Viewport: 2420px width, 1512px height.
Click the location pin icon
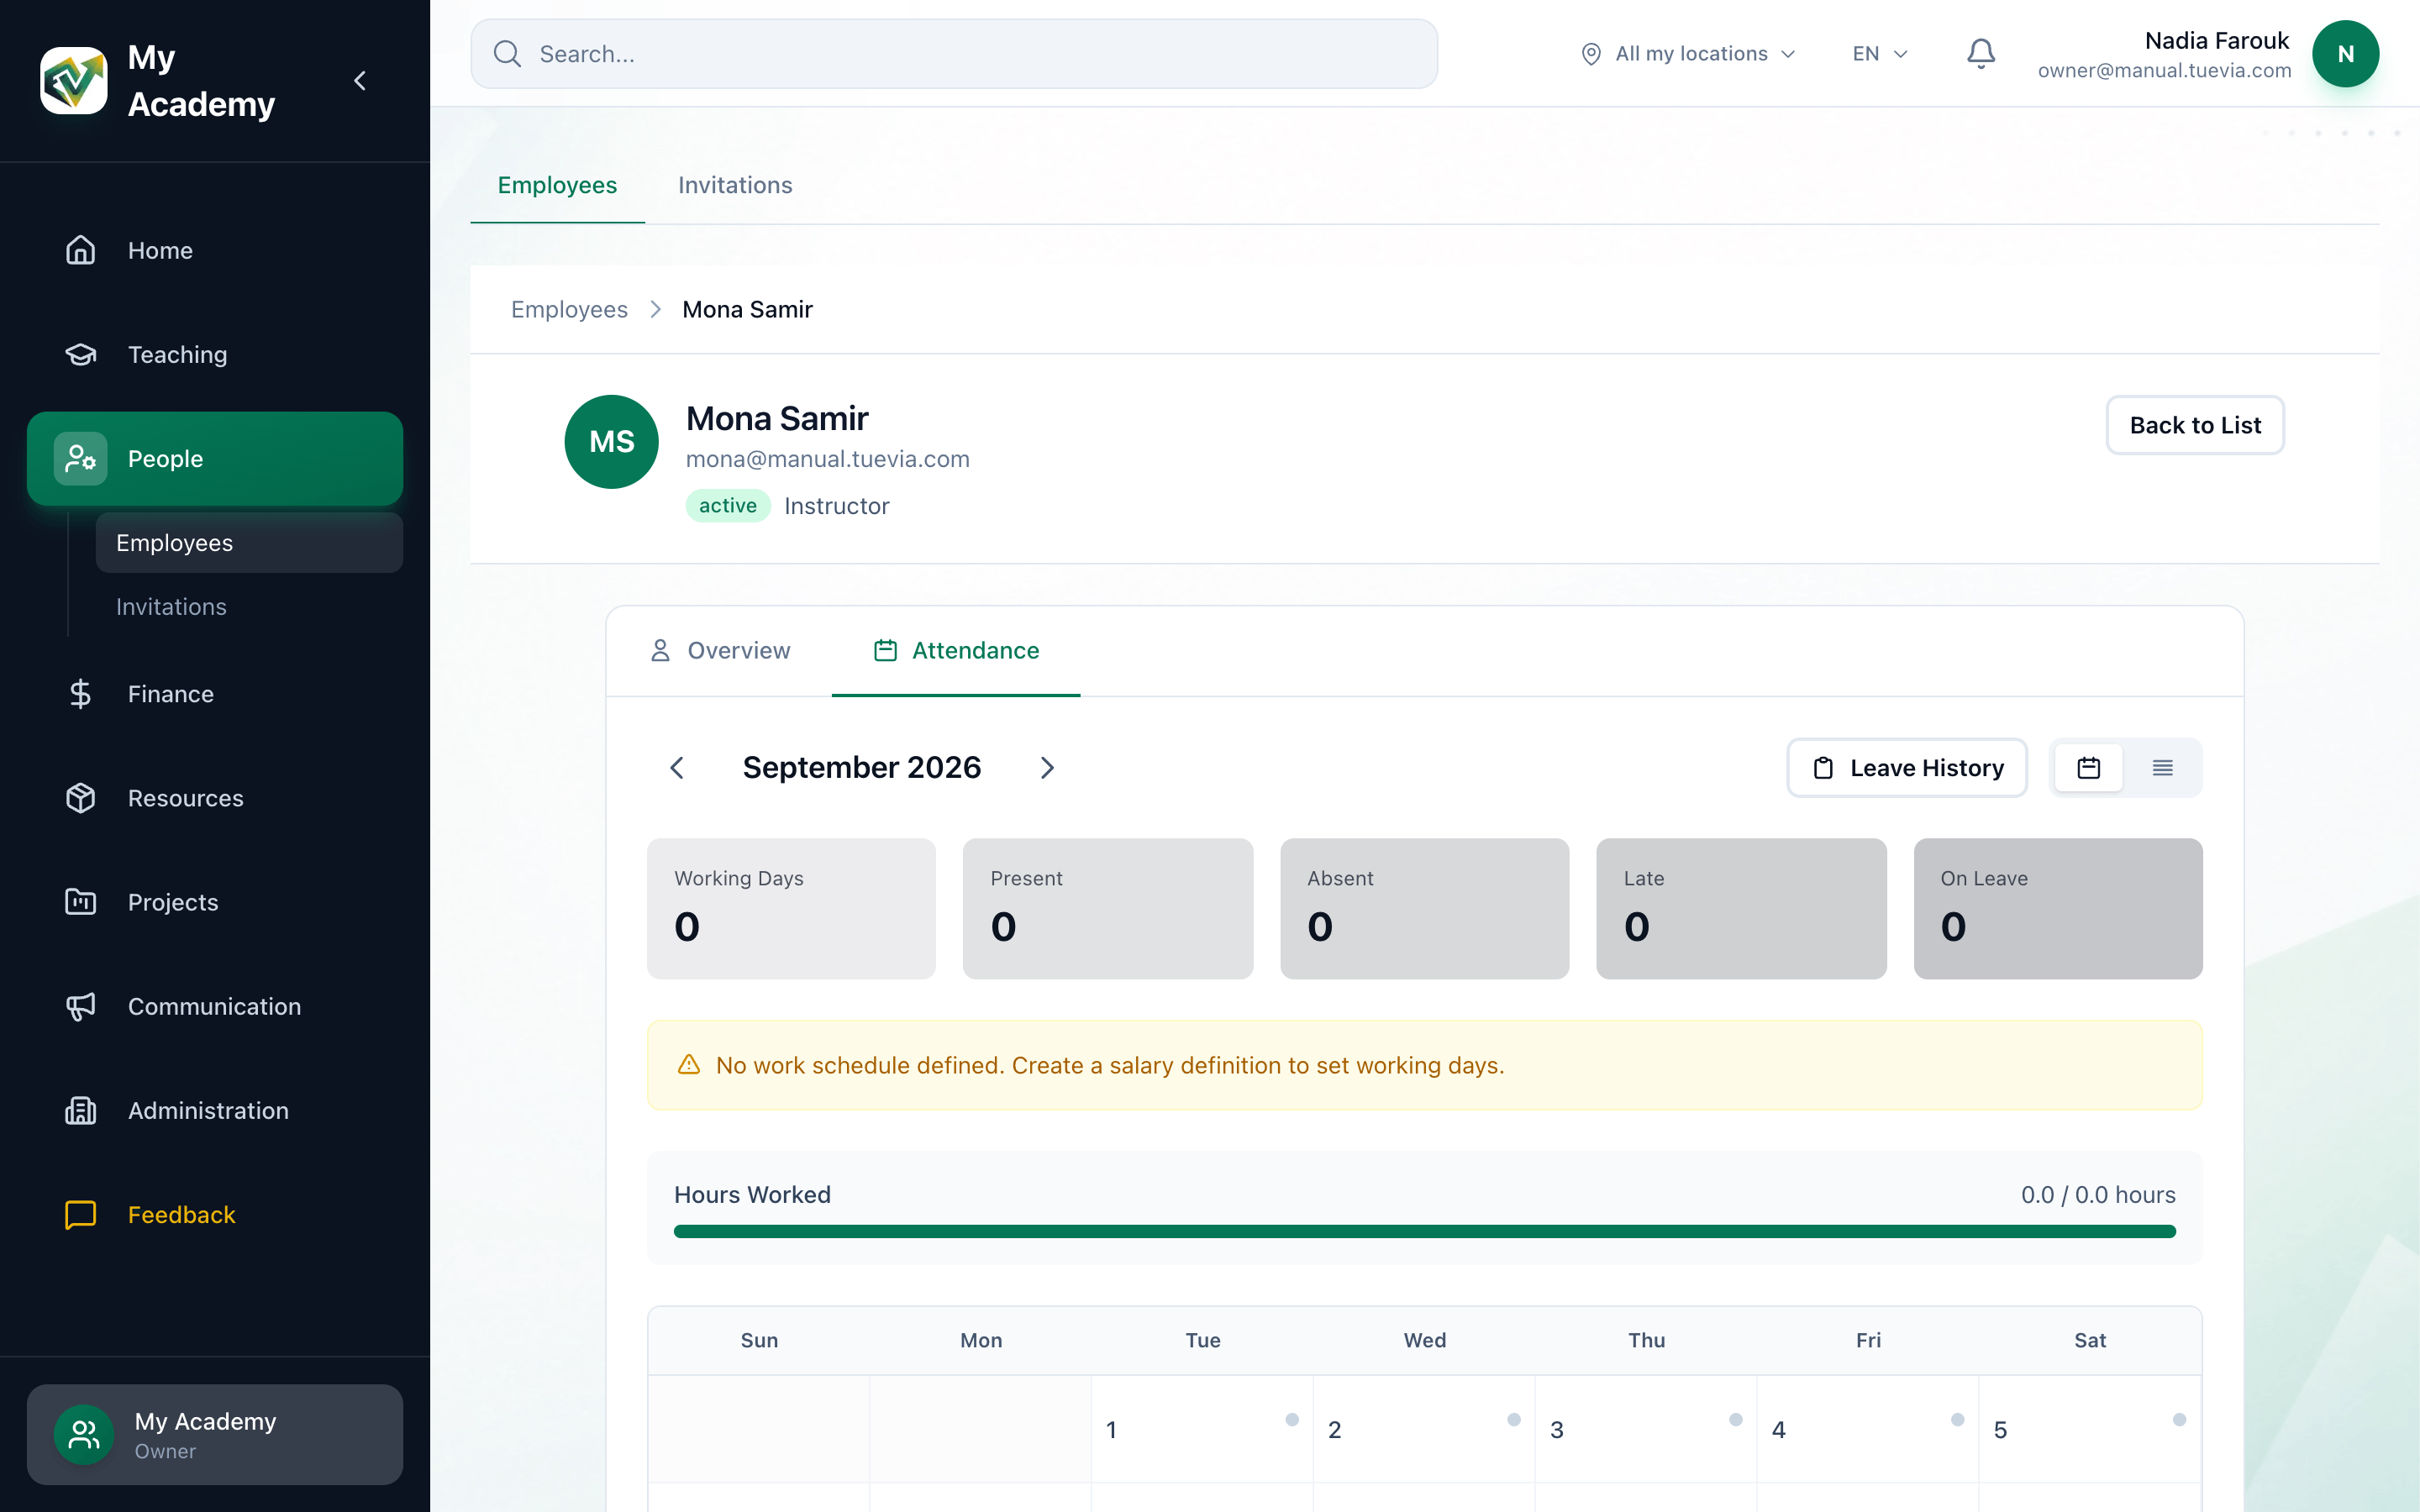(1591, 54)
